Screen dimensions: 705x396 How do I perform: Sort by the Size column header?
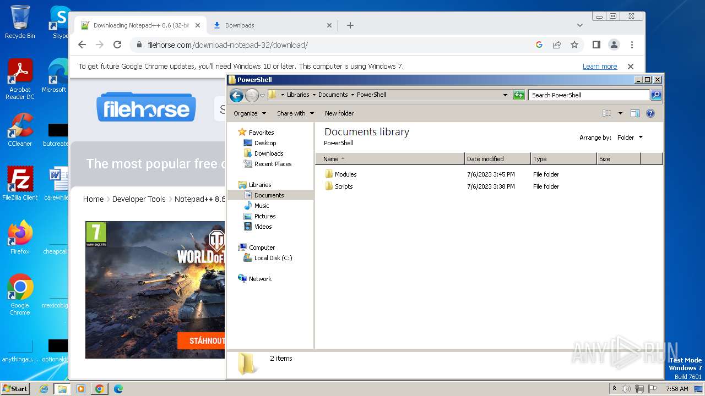tap(619, 159)
